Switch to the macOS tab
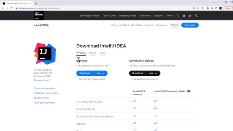The height and width of the screenshot is (131, 233). 93,53
